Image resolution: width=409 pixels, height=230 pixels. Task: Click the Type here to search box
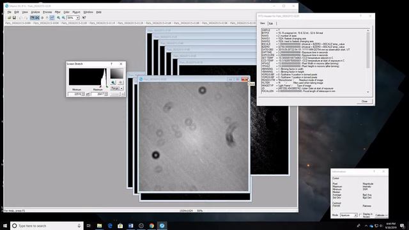47,226
